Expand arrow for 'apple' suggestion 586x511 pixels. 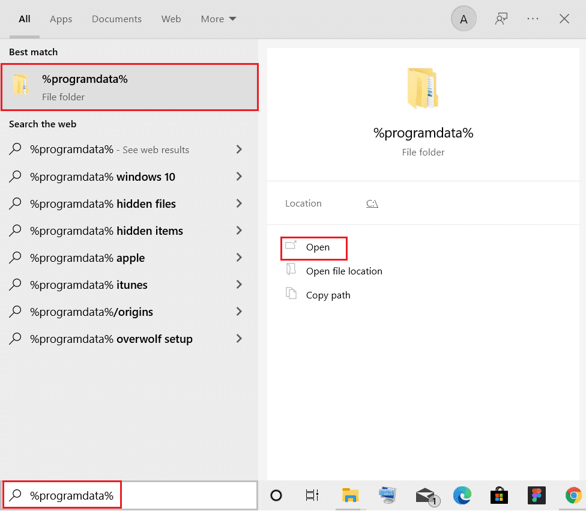point(239,258)
